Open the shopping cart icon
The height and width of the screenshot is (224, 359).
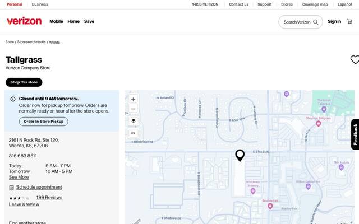click(349, 21)
